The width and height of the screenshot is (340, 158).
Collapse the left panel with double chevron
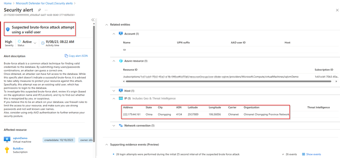(x=93, y=20)
